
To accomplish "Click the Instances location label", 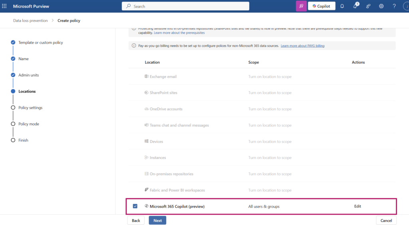I will (157, 158).
